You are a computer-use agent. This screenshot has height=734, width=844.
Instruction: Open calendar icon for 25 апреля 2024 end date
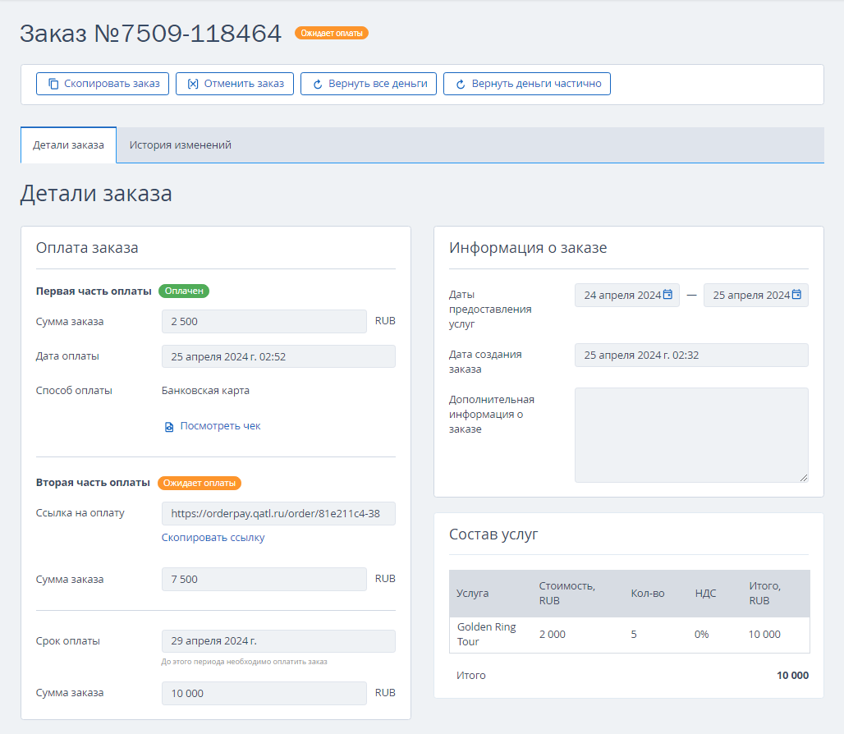click(x=796, y=295)
